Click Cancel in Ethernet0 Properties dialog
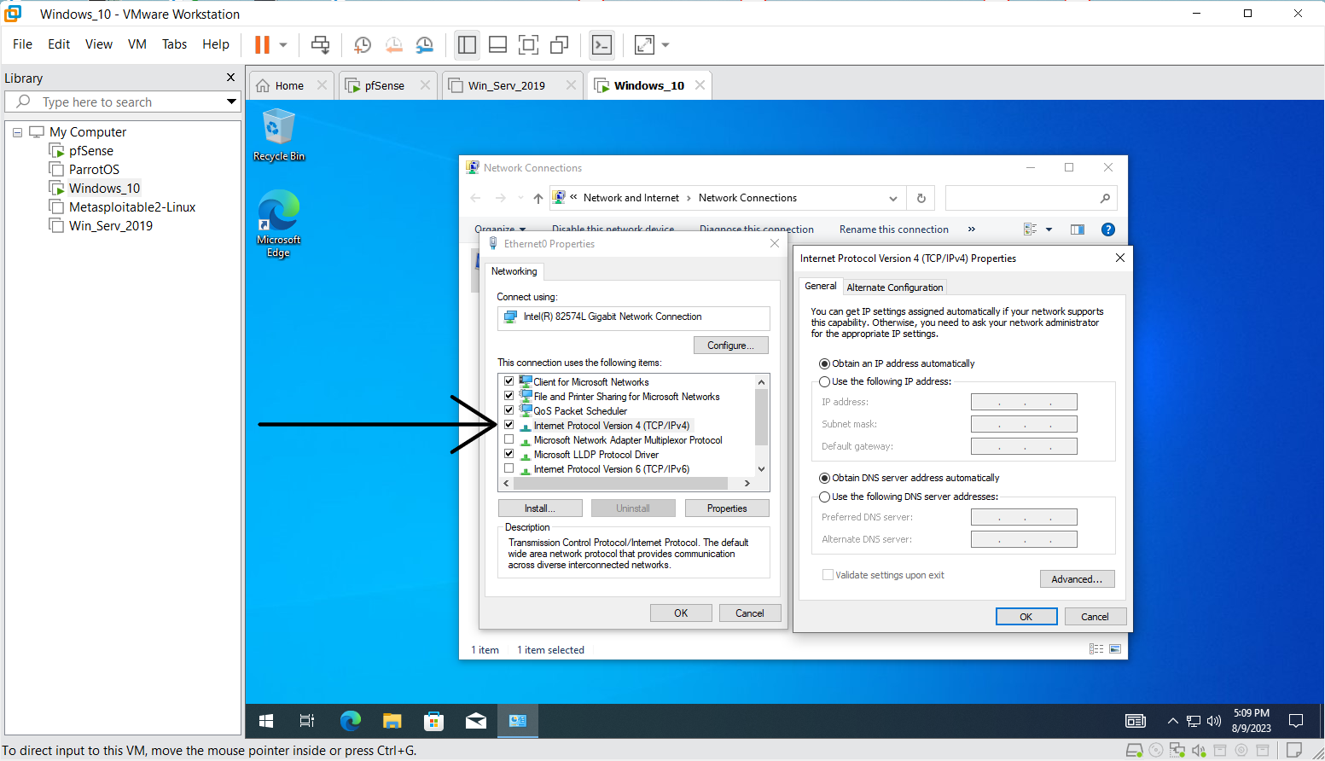 tap(750, 613)
